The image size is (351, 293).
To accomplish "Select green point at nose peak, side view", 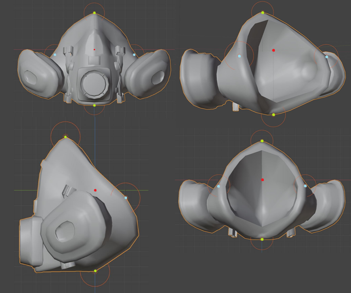I will point(66,137).
